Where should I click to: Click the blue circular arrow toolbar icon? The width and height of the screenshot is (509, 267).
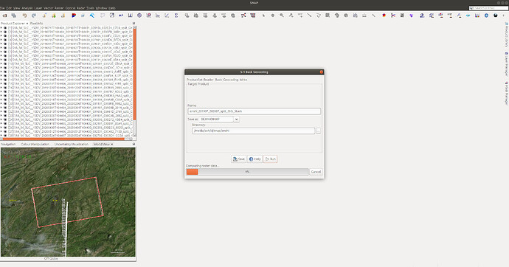click(x=486, y=15)
